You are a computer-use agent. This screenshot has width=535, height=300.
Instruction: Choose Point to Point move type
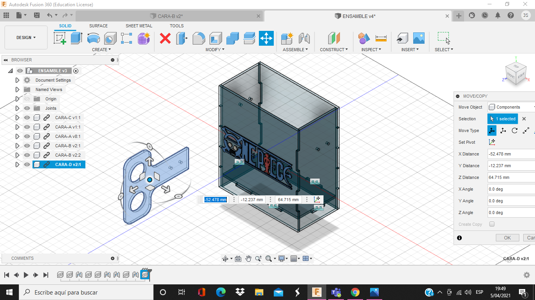click(x=526, y=130)
